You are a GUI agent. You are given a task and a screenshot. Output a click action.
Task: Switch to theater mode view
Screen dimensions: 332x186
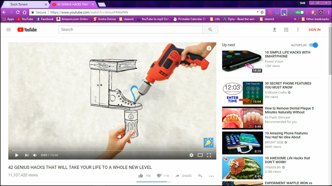[x=200, y=155]
